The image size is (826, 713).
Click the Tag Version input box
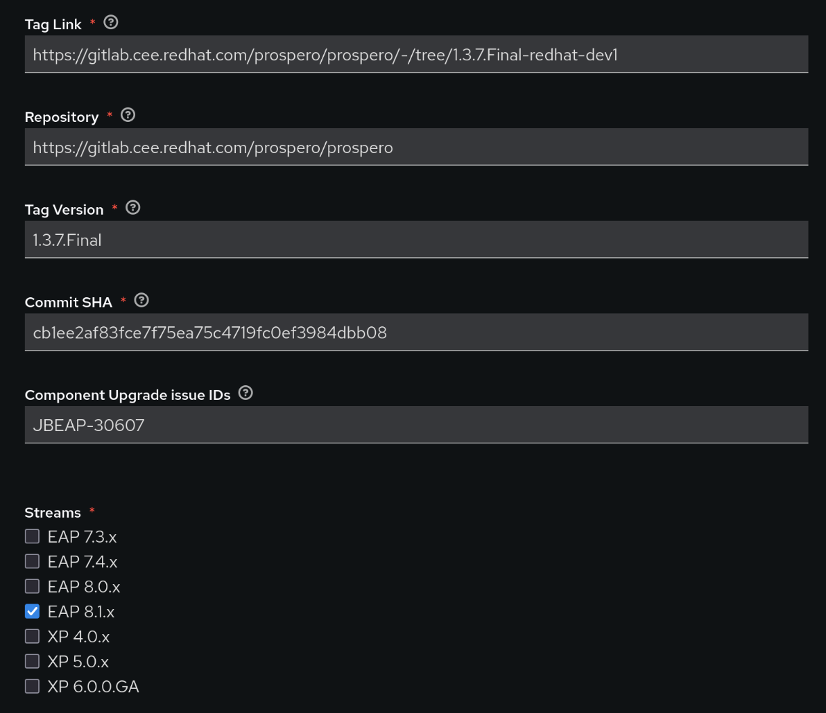pos(416,240)
